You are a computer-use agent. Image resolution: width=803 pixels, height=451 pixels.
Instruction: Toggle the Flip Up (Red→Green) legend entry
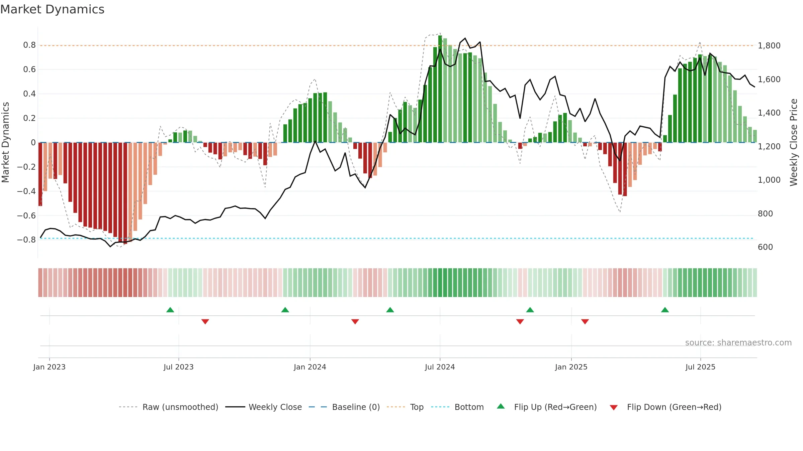point(547,407)
